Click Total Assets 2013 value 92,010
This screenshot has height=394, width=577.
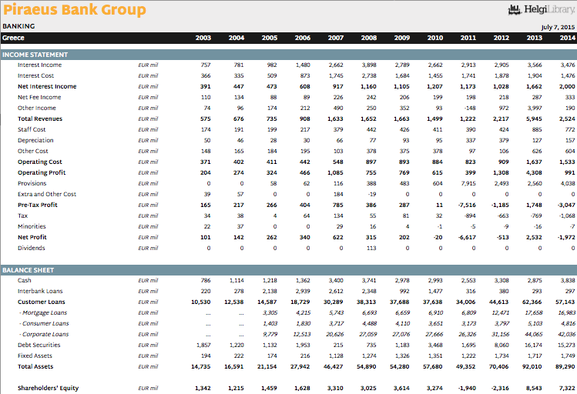532,367
